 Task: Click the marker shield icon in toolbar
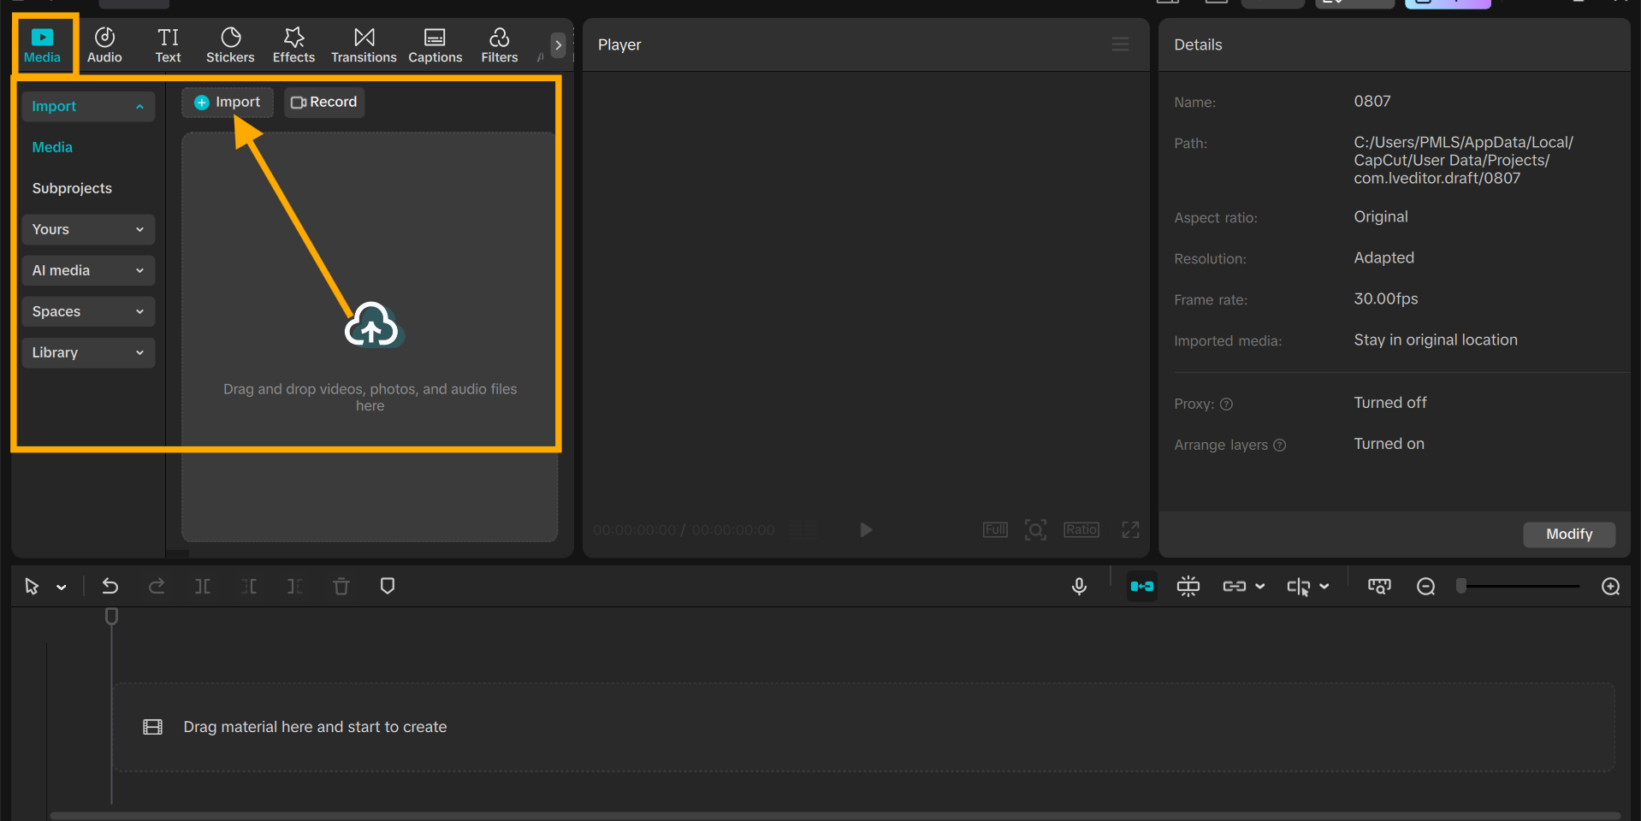388,586
